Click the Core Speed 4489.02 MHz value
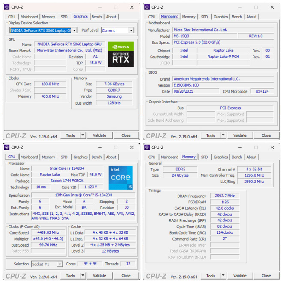 pos(48,232)
